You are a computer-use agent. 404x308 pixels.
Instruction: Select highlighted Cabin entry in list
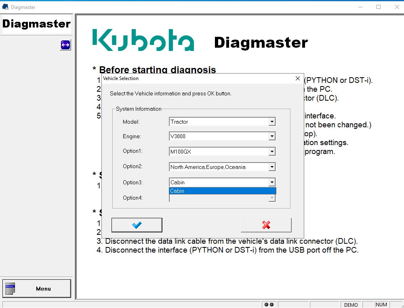pyautogui.click(x=223, y=191)
